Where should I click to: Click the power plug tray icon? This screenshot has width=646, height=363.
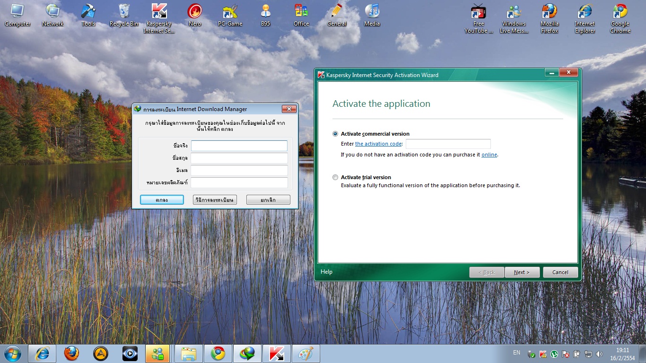point(577,354)
